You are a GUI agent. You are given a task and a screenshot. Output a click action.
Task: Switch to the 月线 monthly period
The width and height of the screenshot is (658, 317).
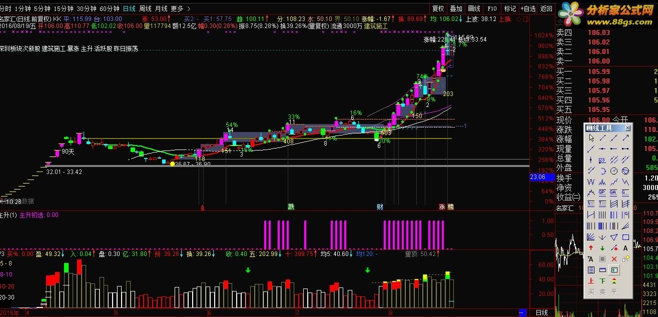[161, 8]
